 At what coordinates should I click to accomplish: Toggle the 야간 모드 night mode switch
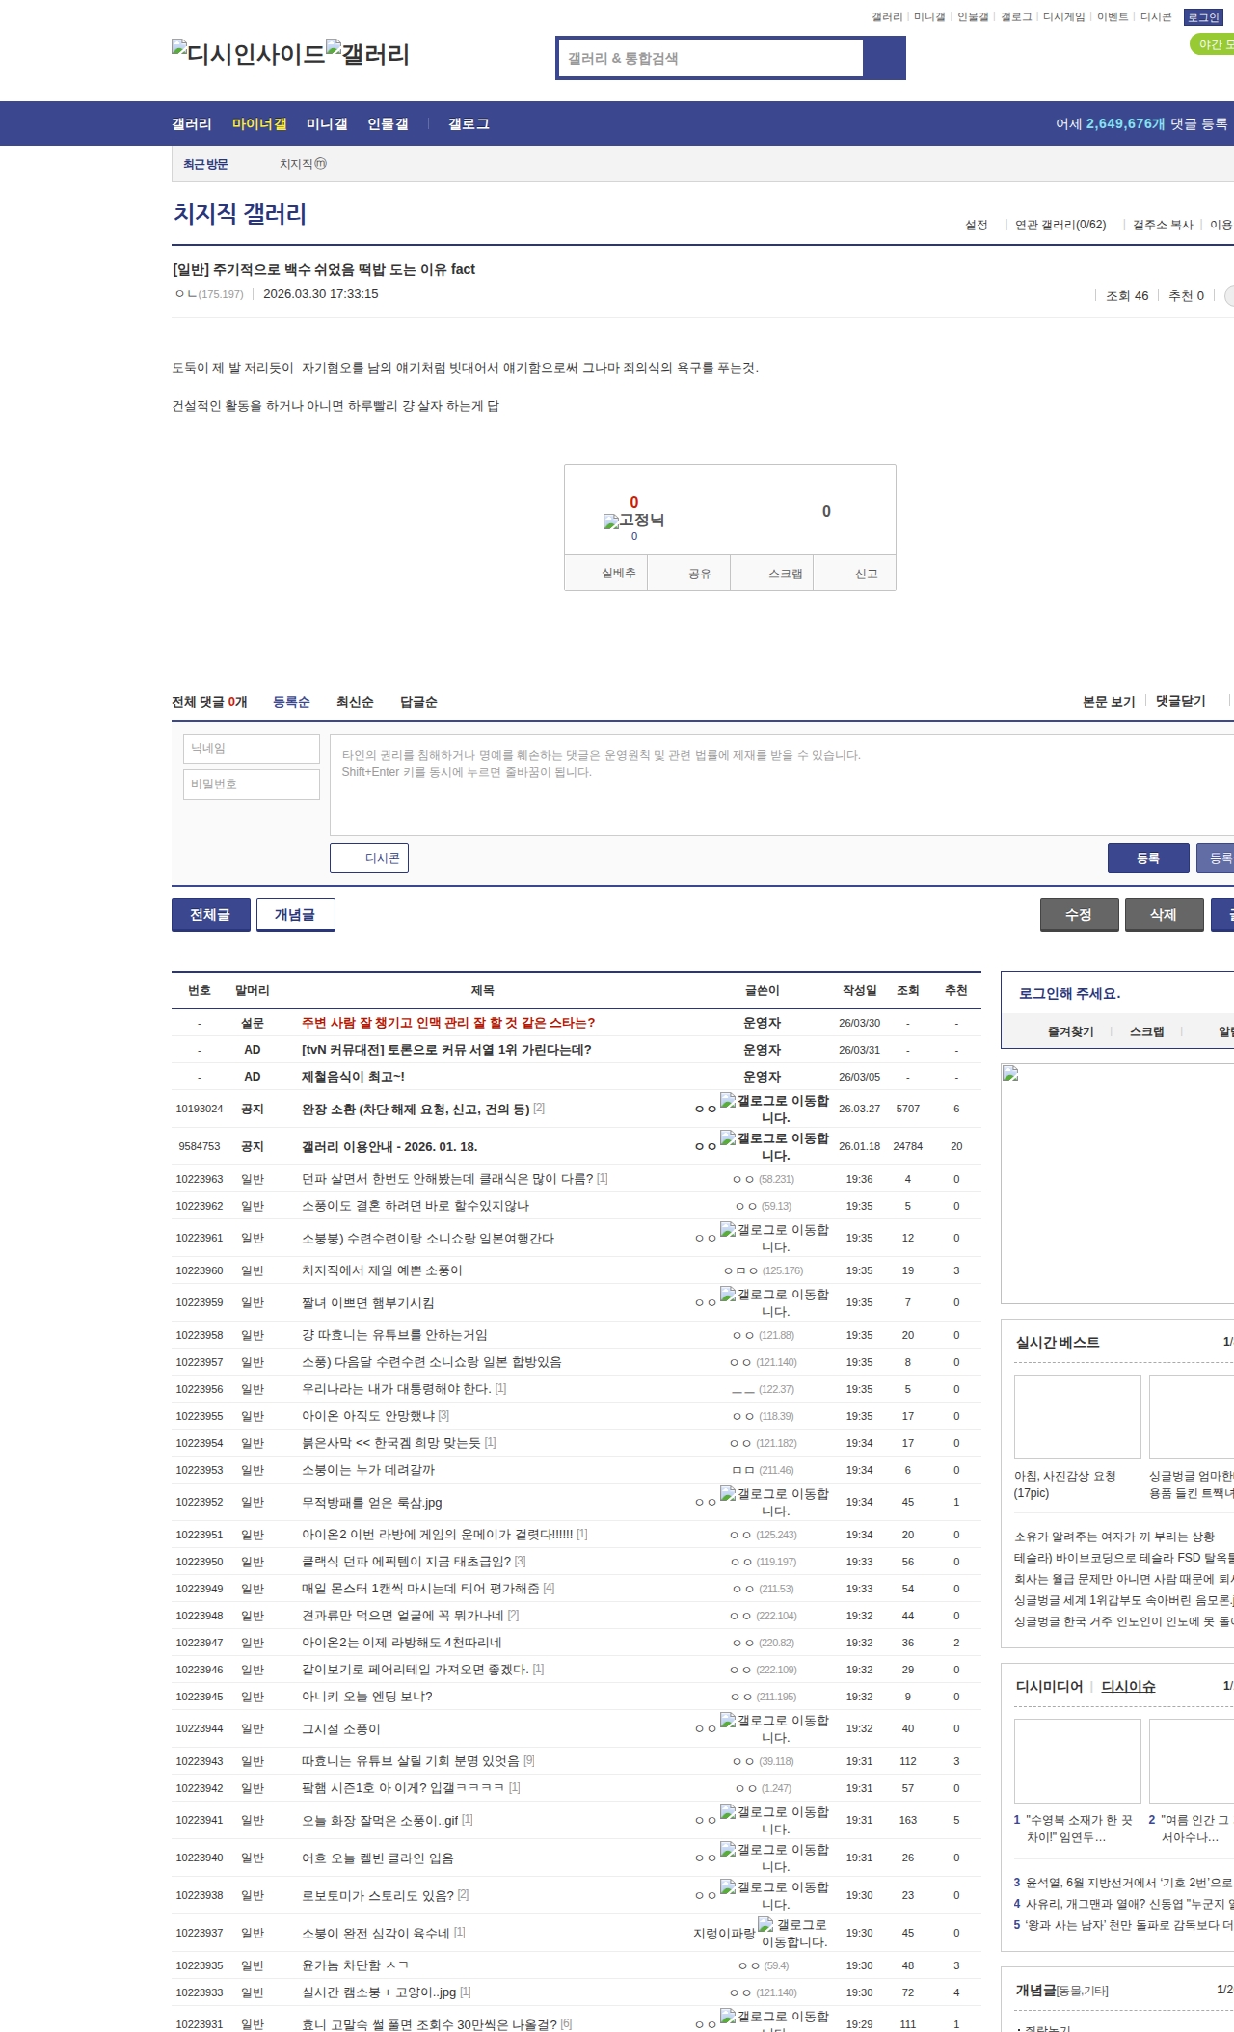click(1213, 44)
